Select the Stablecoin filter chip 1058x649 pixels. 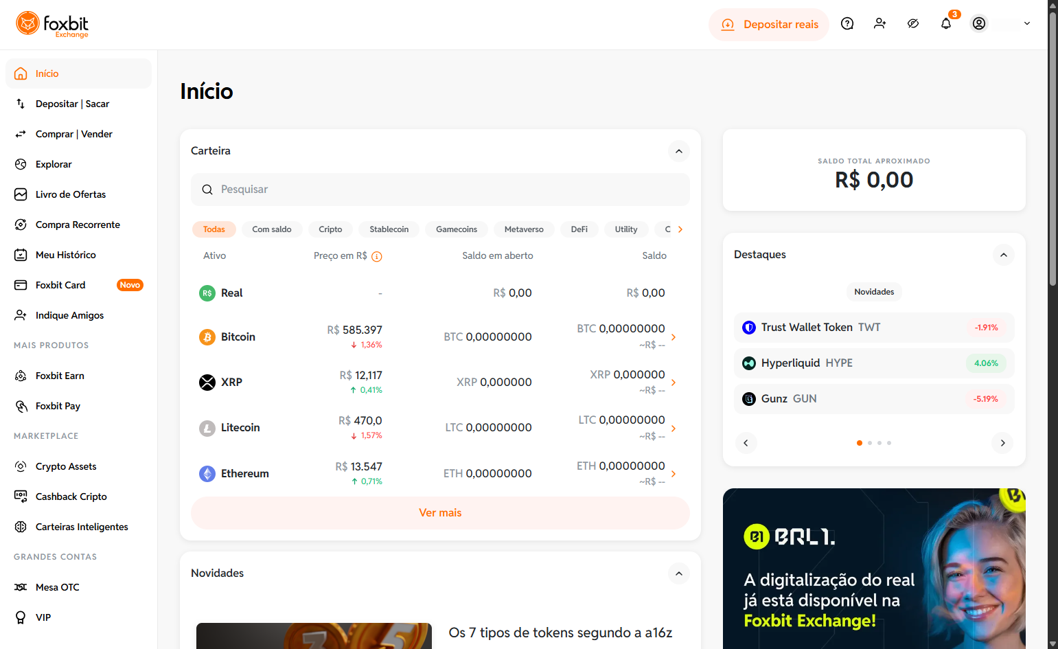[389, 229]
